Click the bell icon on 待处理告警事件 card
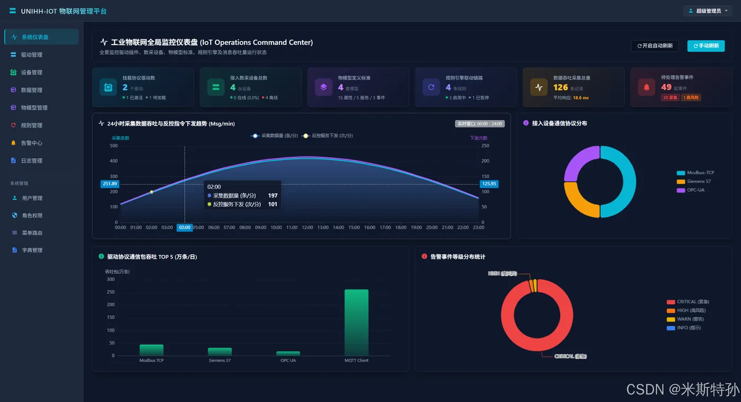Viewport: 741px width, 402px height. pos(647,87)
